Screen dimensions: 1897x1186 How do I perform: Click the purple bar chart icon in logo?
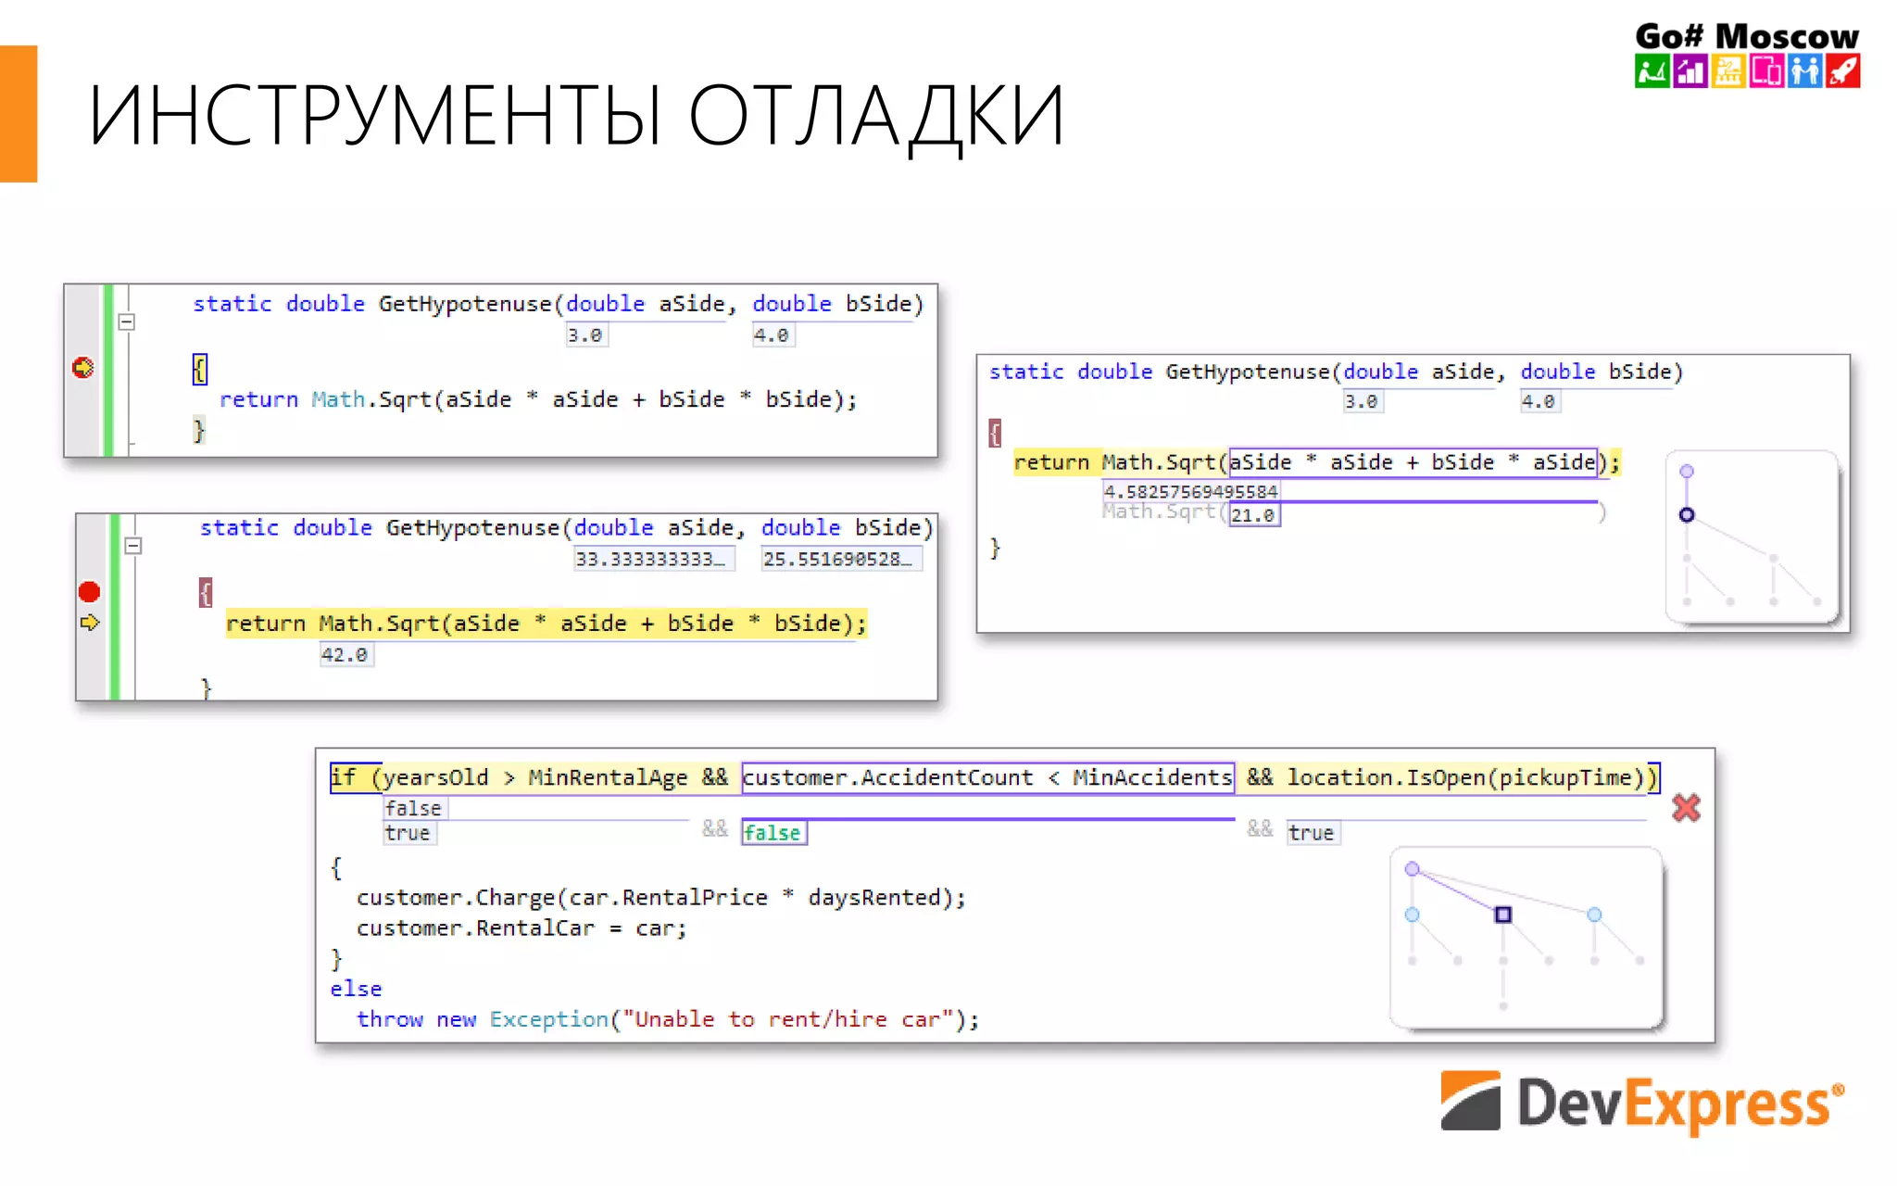tap(1690, 71)
